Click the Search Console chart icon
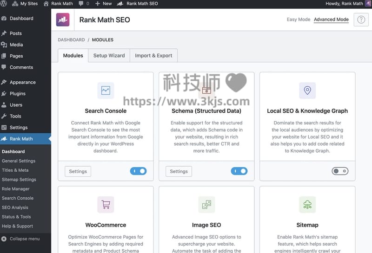372x253 pixels. pyautogui.click(x=106, y=90)
